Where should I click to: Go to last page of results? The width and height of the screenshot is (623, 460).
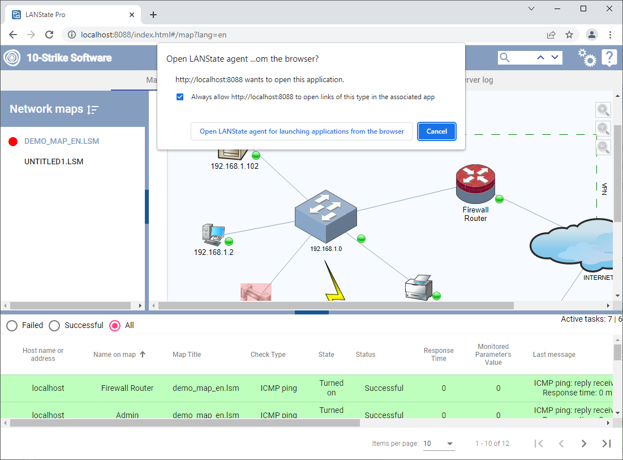pos(607,443)
